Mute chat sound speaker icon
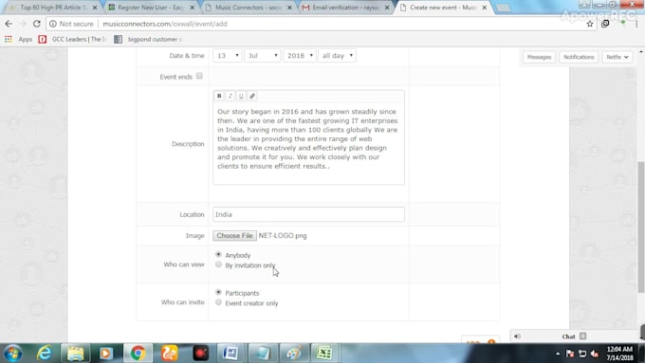Image resolution: width=645 pixels, height=363 pixels. [517, 336]
